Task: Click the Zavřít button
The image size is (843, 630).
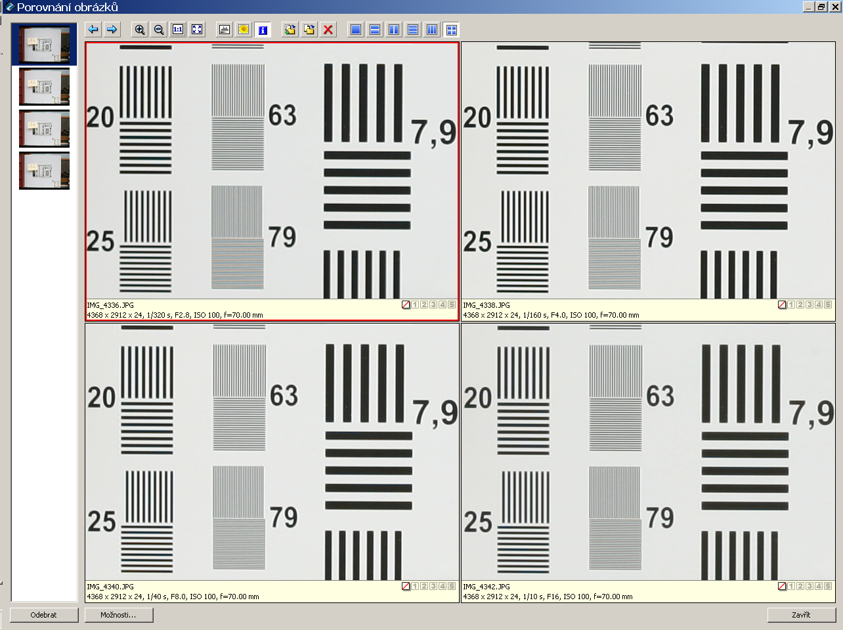Action: [801, 615]
